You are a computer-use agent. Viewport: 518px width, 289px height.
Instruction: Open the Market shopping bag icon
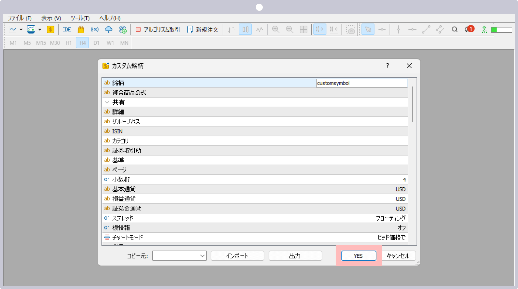[x=81, y=29]
